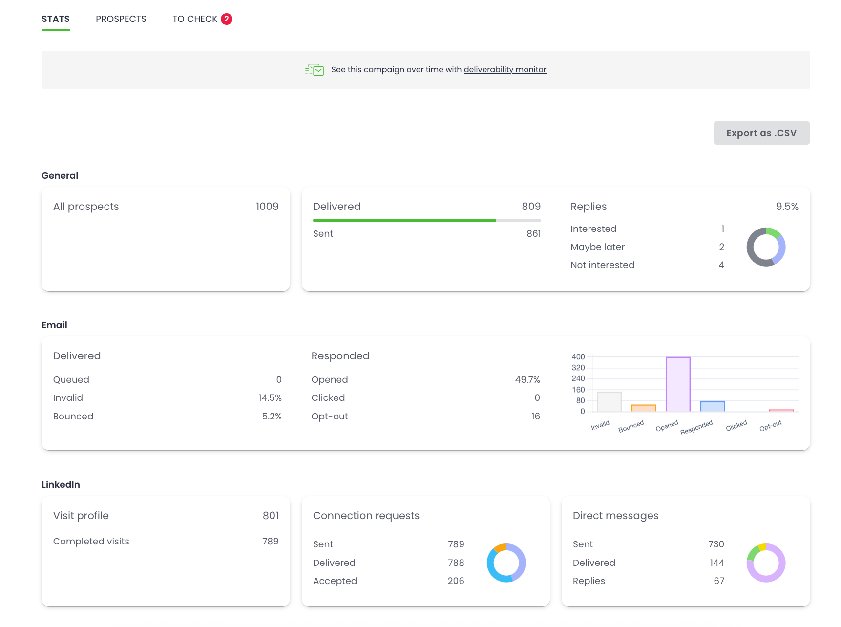Click the Accepted connection requests row
The height and width of the screenshot is (627, 841).
click(388, 581)
